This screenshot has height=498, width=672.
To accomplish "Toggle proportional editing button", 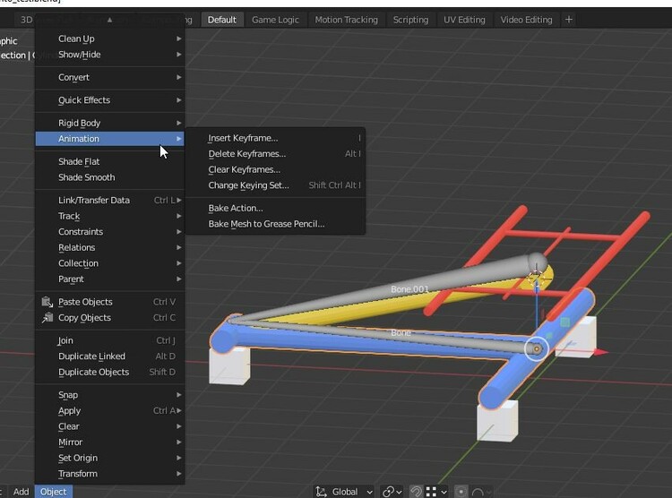I will click(461, 491).
